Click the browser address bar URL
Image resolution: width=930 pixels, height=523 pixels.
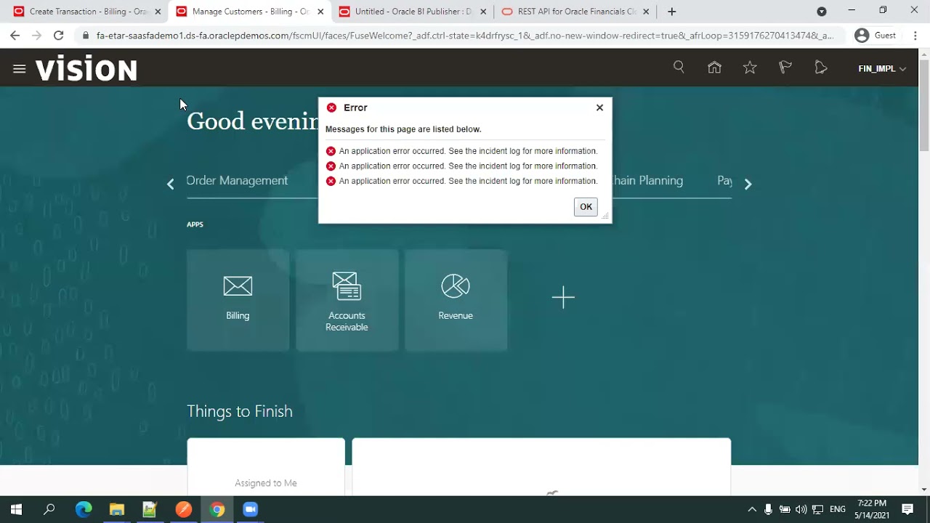(464, 36)
